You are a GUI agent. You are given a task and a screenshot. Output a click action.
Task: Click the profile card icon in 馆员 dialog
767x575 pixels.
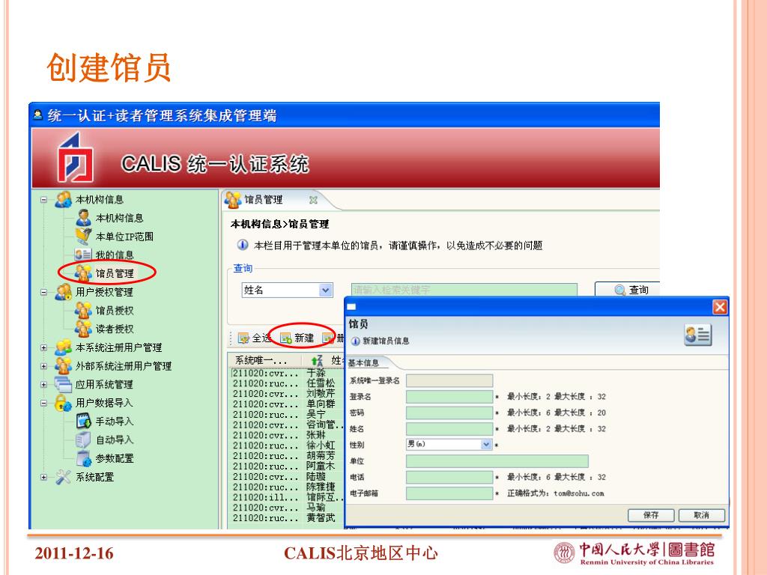(698, 335)
